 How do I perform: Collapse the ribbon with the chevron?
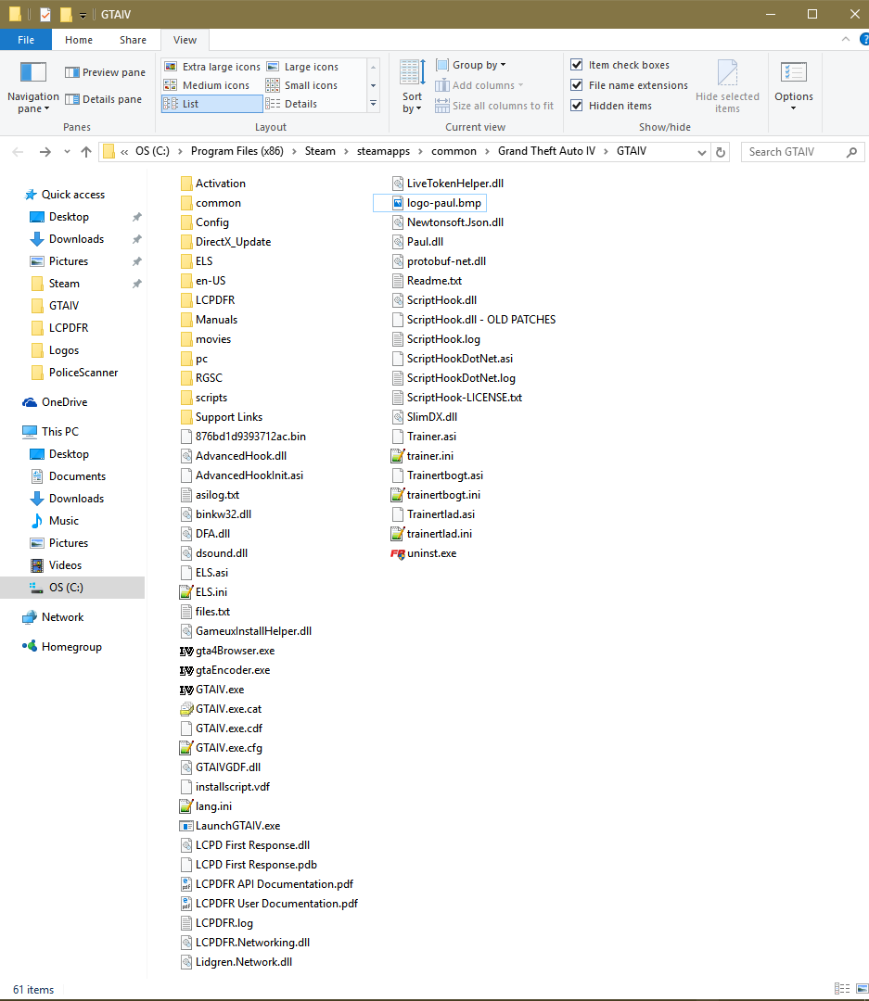pyautogui.click(x=846, y=40)
